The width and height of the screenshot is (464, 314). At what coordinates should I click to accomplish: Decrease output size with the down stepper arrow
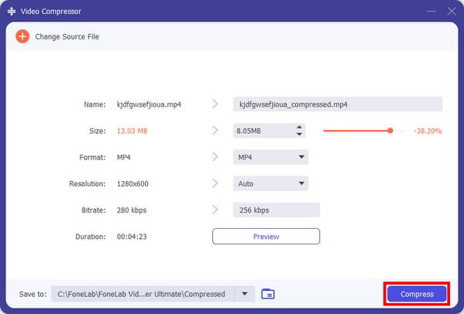299,134
